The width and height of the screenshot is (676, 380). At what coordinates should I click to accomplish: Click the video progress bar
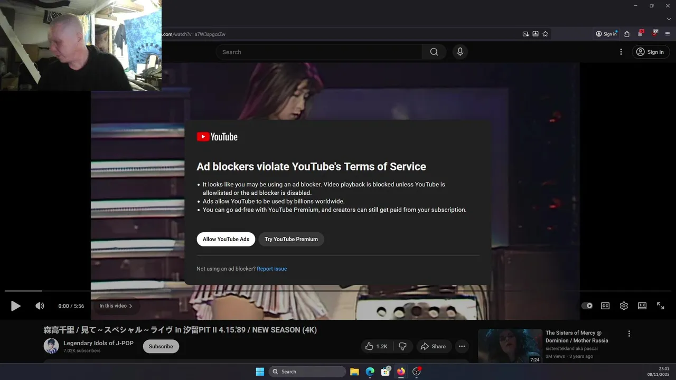click(338, 291)
